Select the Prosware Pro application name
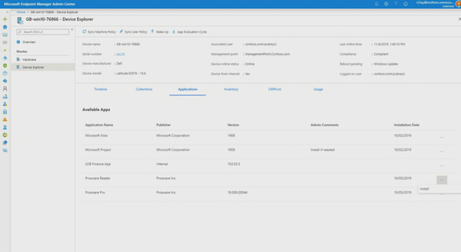 [x=95, y=192]
